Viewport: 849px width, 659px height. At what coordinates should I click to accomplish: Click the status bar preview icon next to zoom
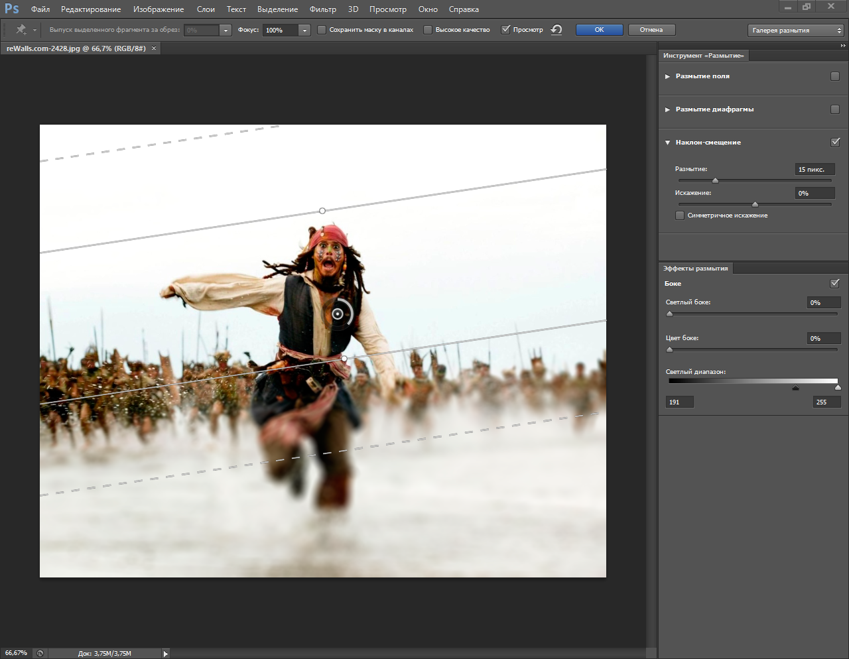[x=40, y=653]
